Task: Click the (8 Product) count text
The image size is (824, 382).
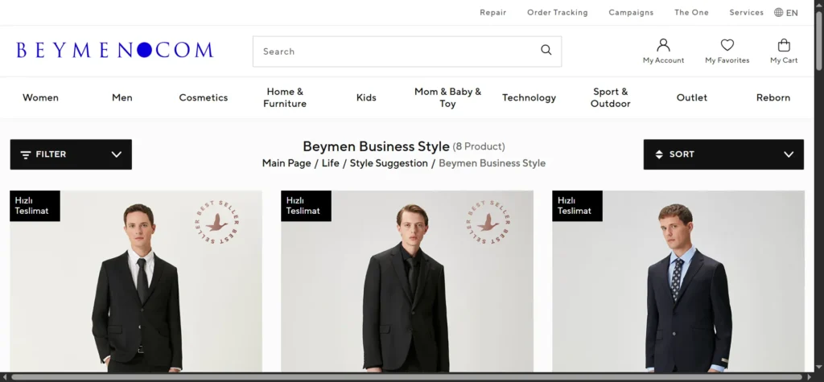Action: pyautogui.click(x=479, y=146)
